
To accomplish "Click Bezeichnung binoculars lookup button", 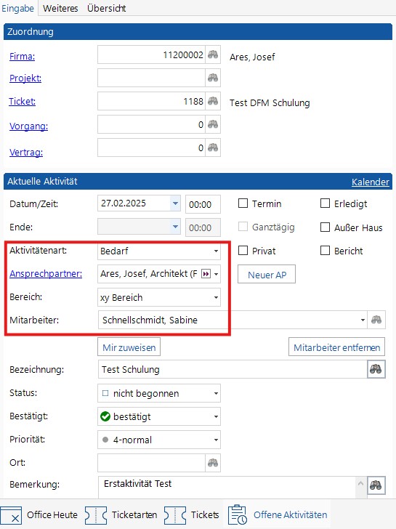I will 376,369.
